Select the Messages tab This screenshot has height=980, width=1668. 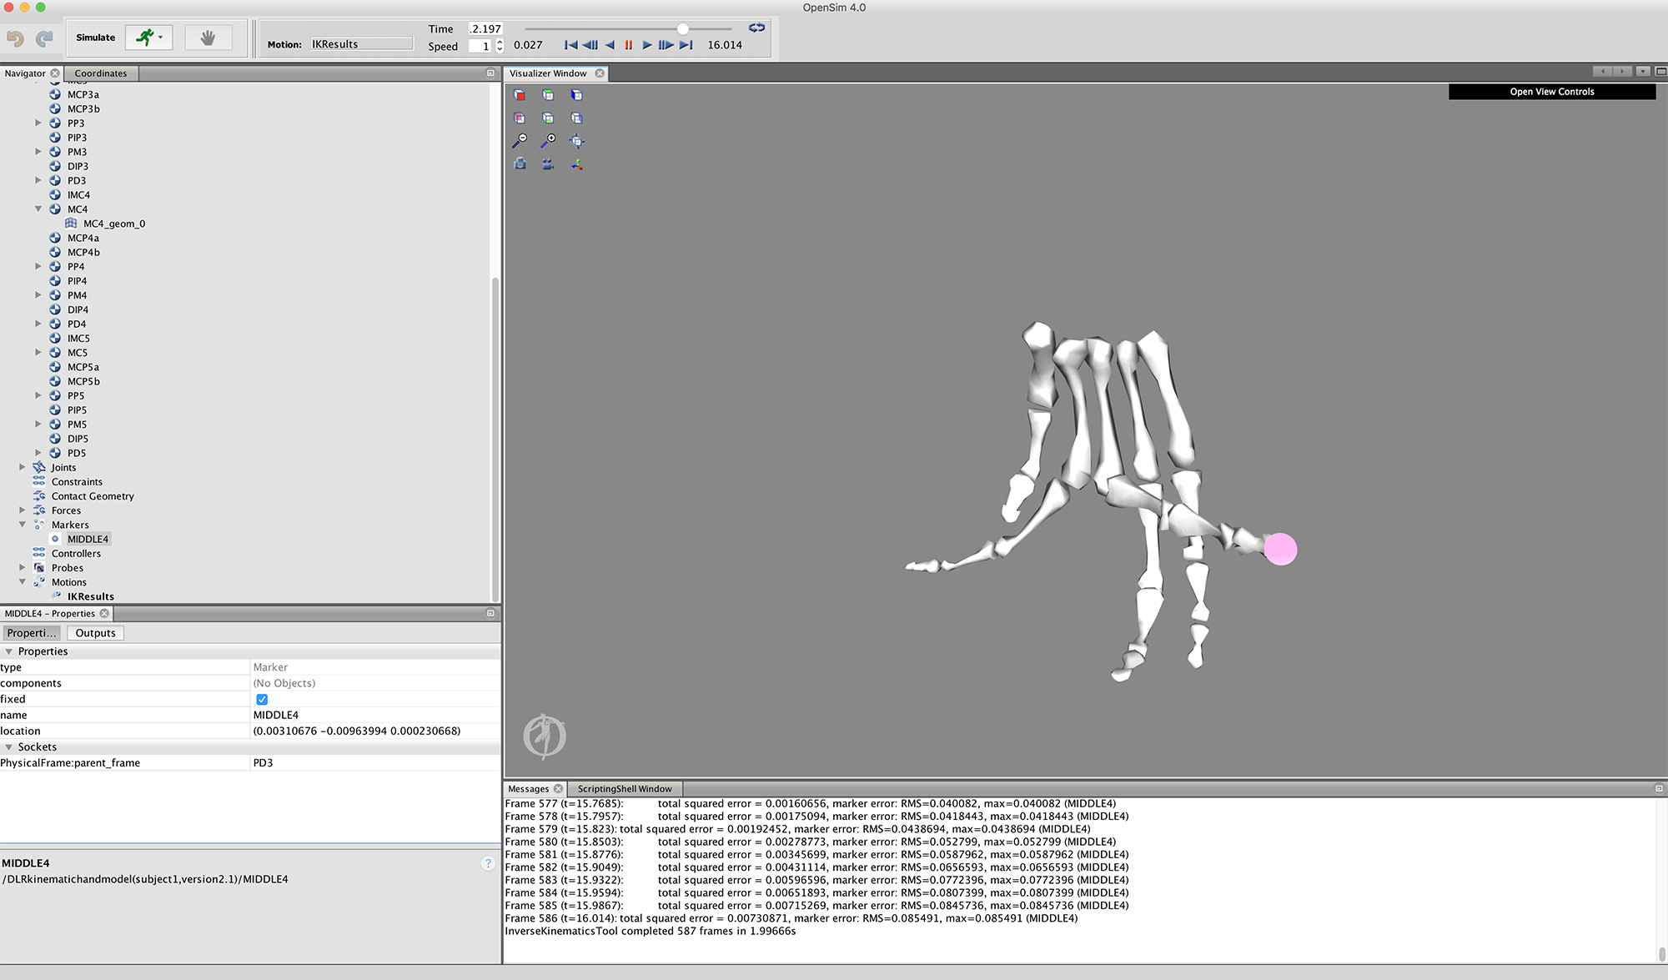528,789
